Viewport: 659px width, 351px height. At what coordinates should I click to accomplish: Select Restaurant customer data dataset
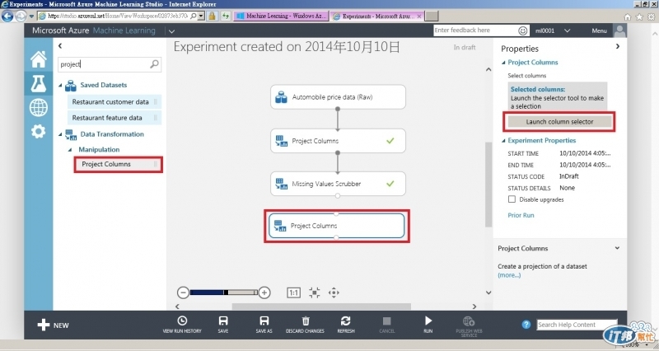(115, 101)
